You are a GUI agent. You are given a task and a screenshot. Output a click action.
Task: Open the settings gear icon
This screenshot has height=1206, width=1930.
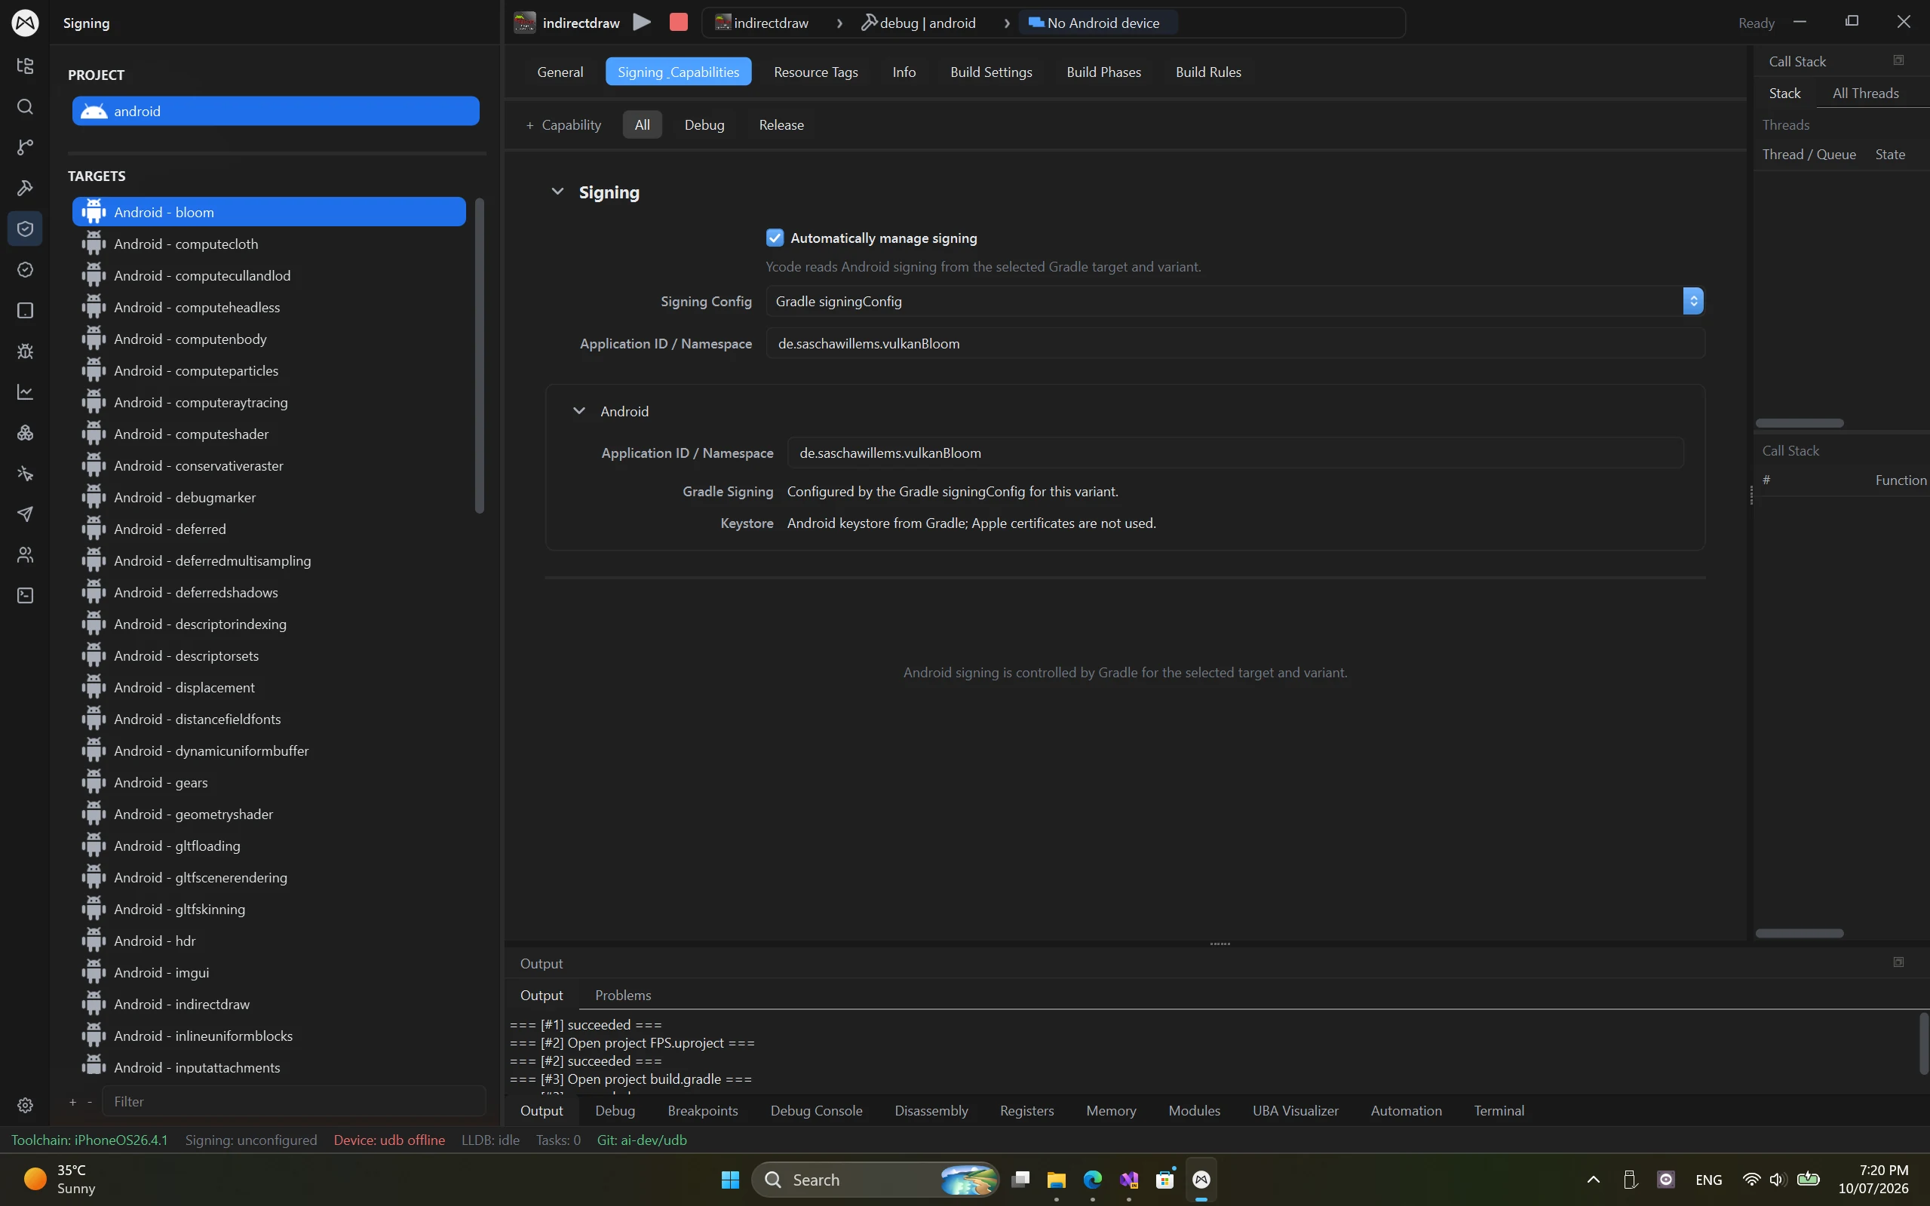(26, 1106)
